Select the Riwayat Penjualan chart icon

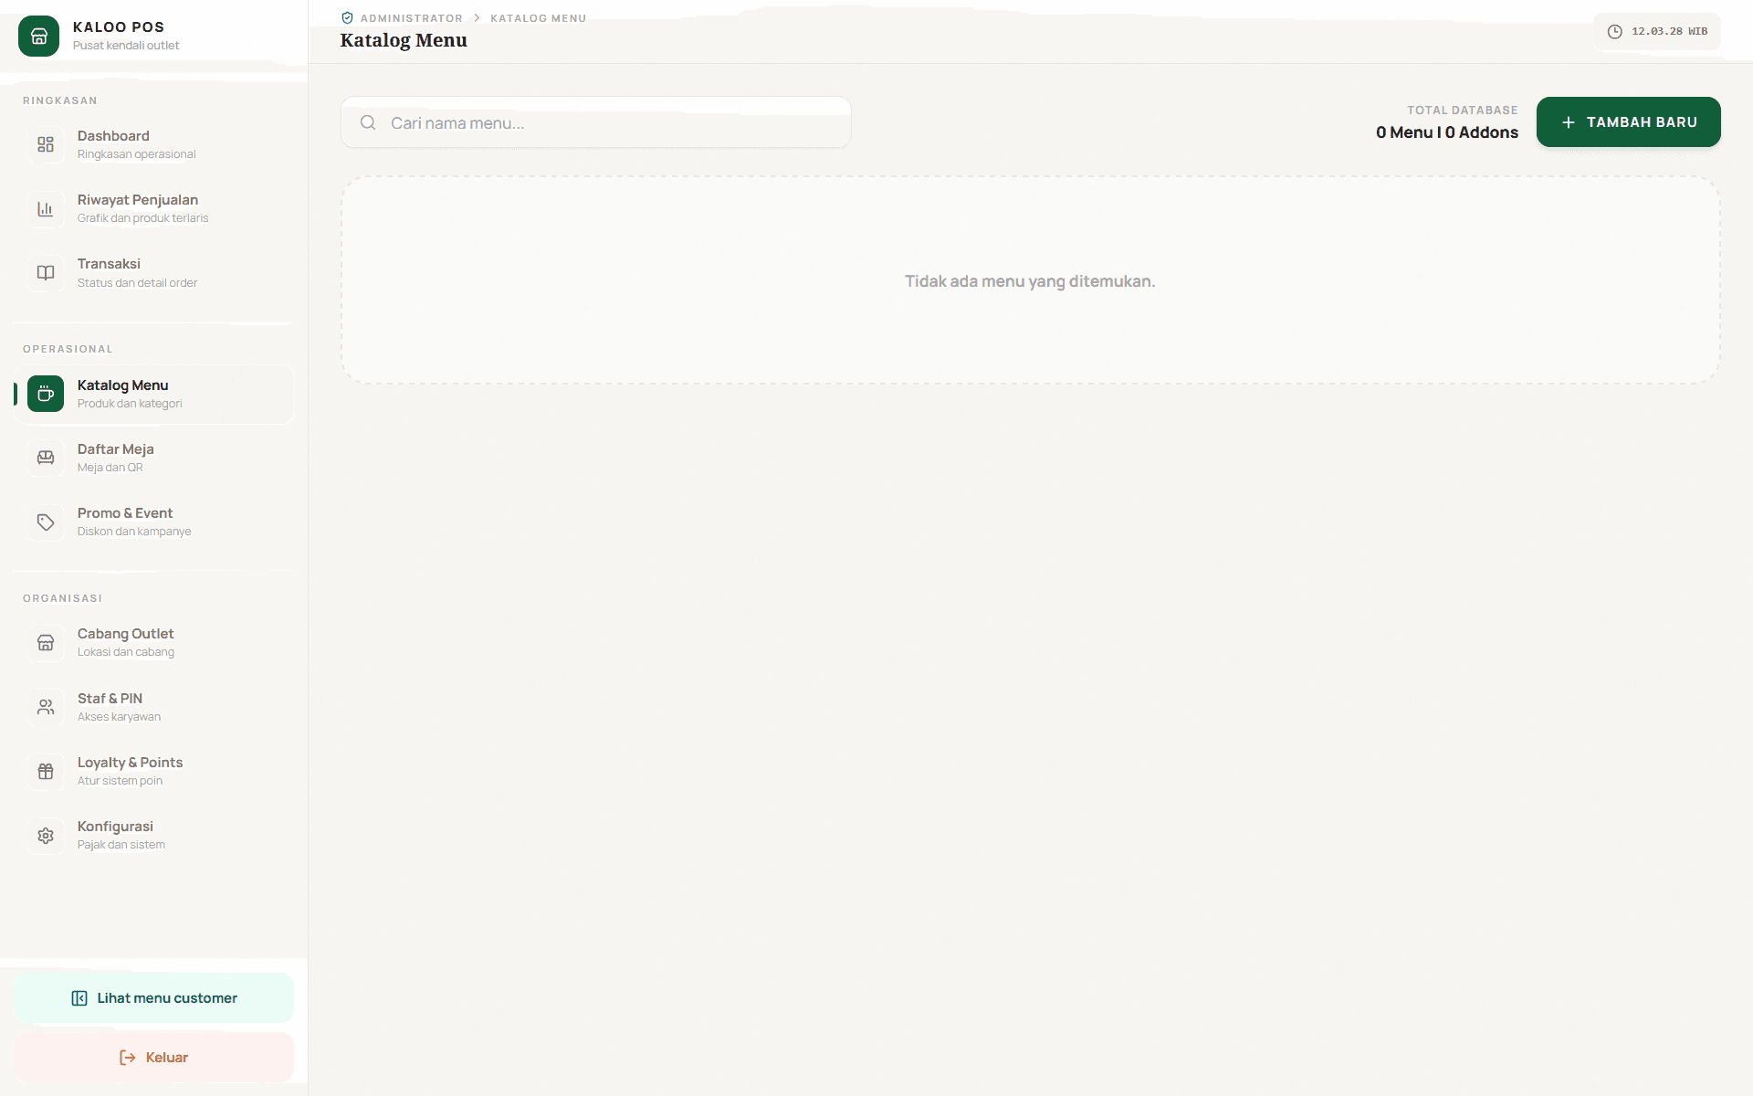pyautogui.click(x=46, y=208)
